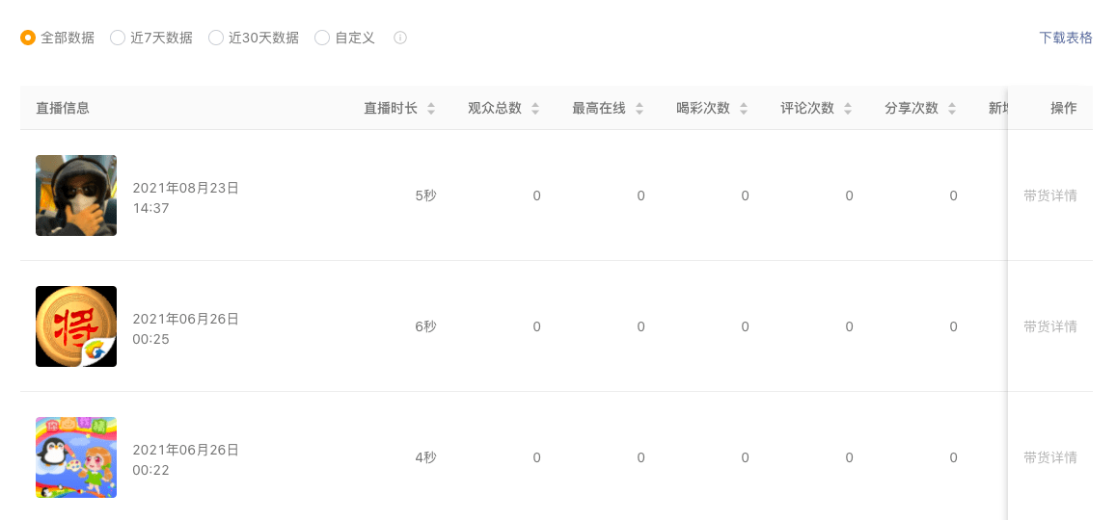Open 带货详情 for the 08月23日 live

pyautogui.click(x=1049, y=196)
